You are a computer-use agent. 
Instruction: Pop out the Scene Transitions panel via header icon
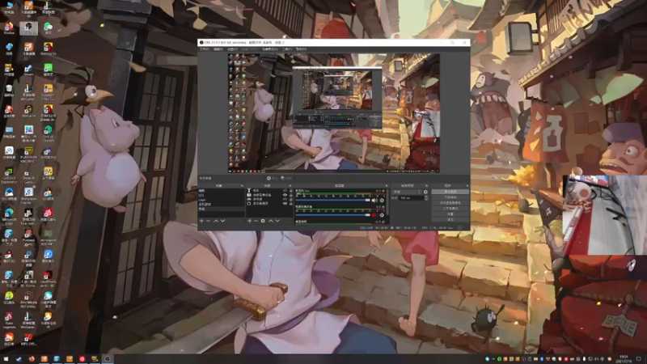tap(427, 186)
